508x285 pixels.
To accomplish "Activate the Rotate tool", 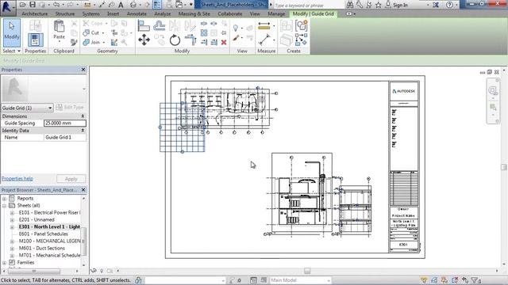I will coord(175,40).
